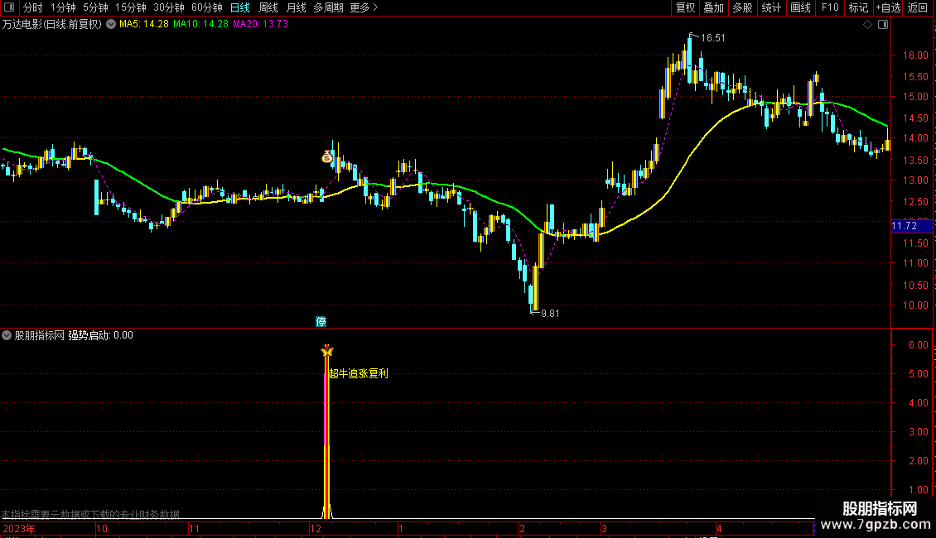936x538 pixels.
Task: Click the MA10: 14.28 label
Action: 200,24
